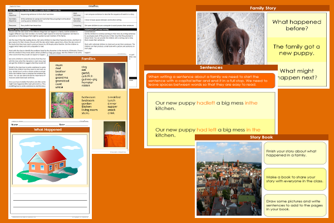Click the word 'breakfast' in the meals list
This screenshot has width=334, height=223.
(x=114, y=97)
